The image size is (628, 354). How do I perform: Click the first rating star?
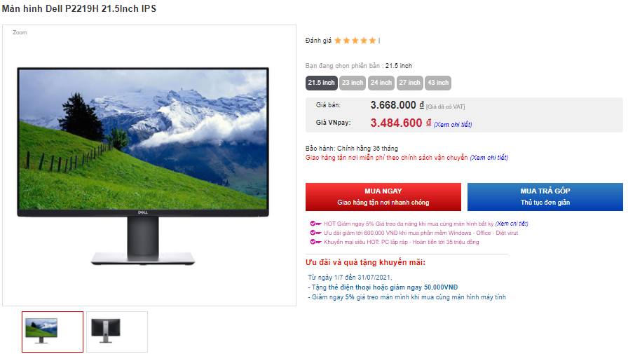point(338,41)
